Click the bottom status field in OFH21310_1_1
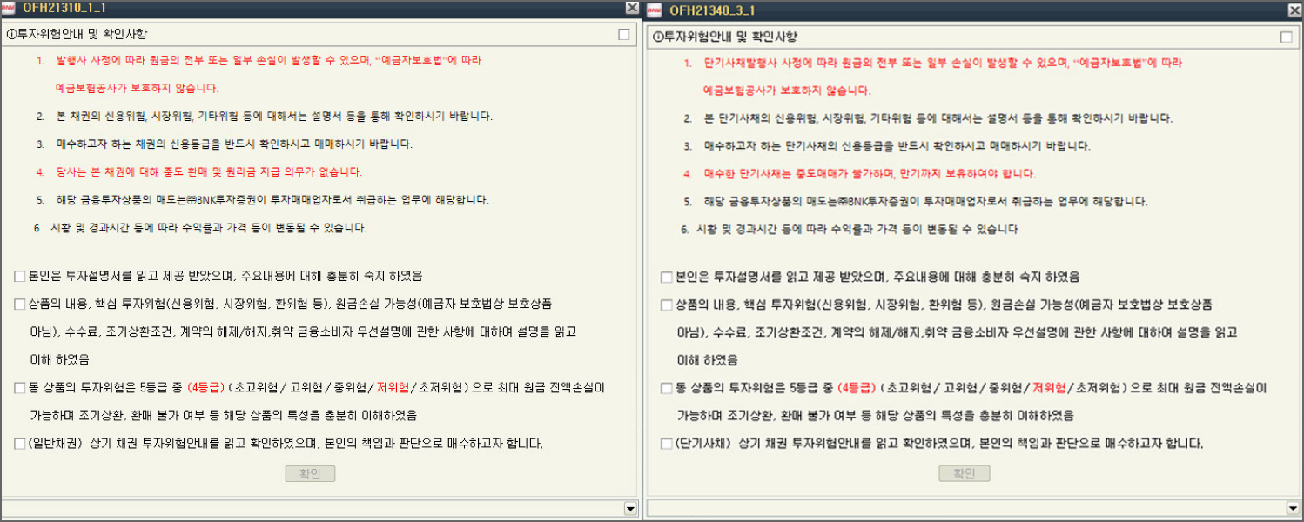1304x522 pixels. pos(313,508)
